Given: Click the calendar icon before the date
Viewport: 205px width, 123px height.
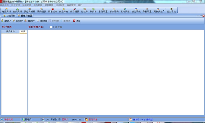Looking at the screenshot, I should (x=43, y=119).
